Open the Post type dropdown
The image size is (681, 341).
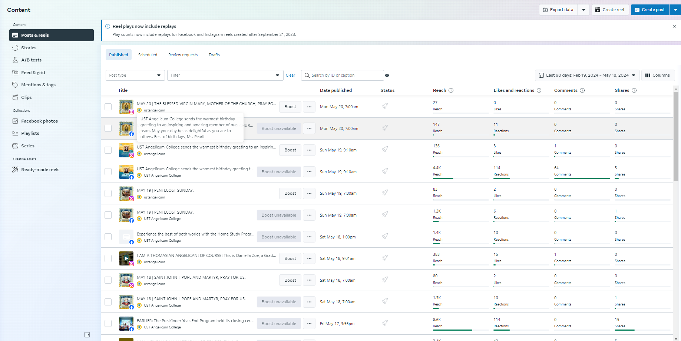pyautogui.click(x=135, y=76)
